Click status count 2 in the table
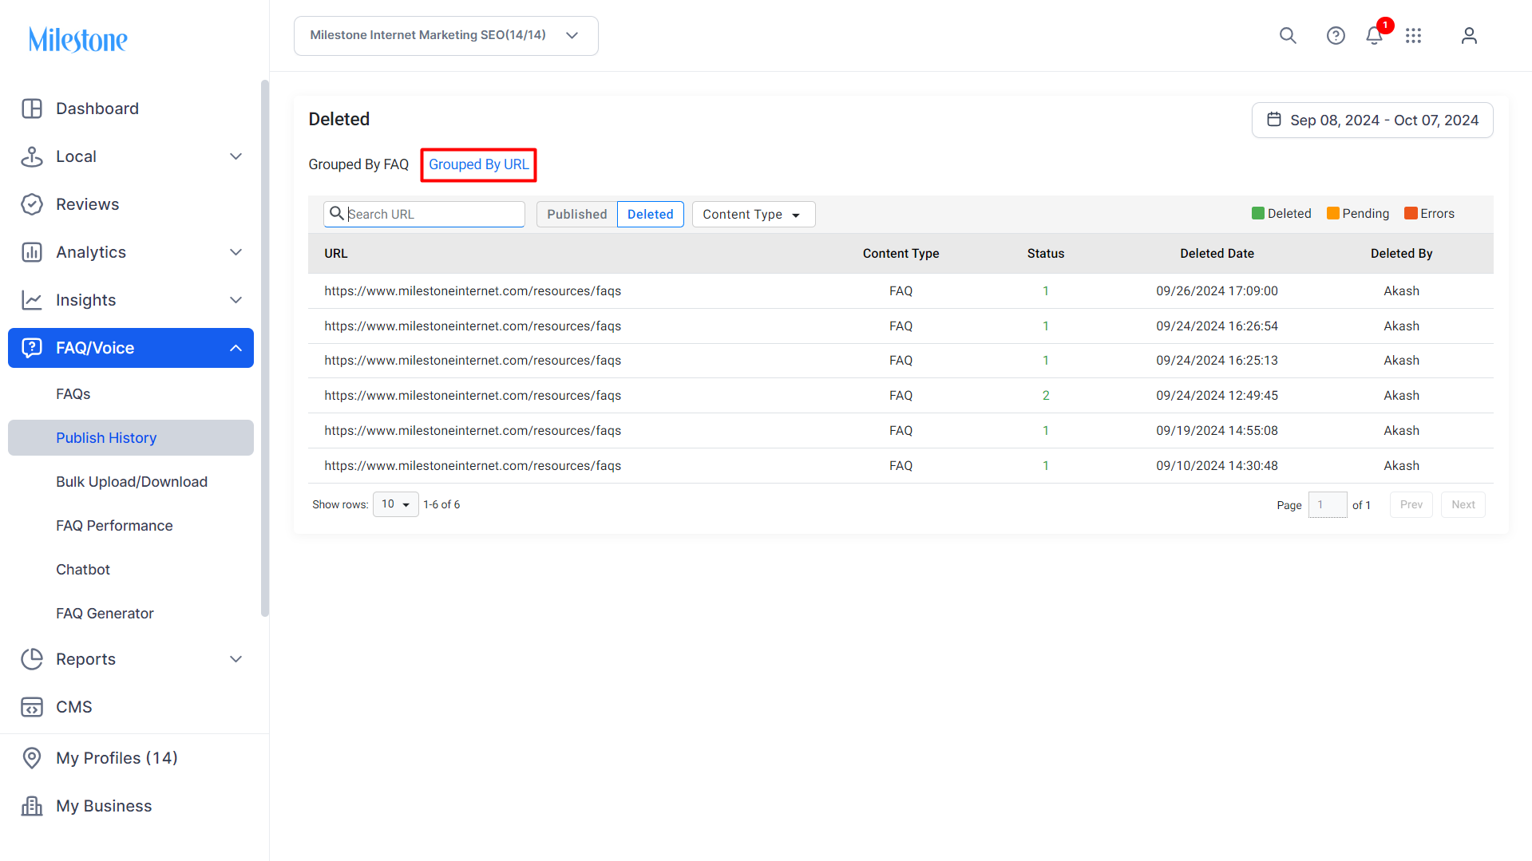Image resolution: width=1532 pixels, height=861 pixels. tap(1046, 396)
